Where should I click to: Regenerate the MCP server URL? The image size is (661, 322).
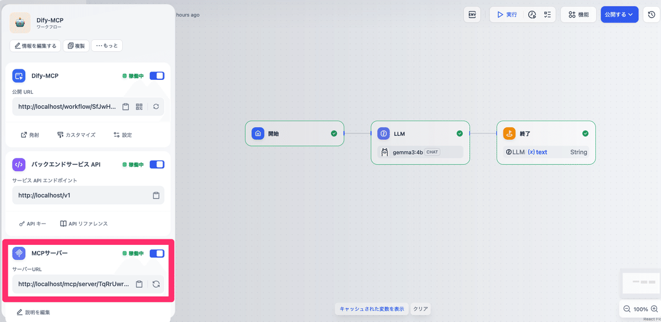tap(156, 284)
